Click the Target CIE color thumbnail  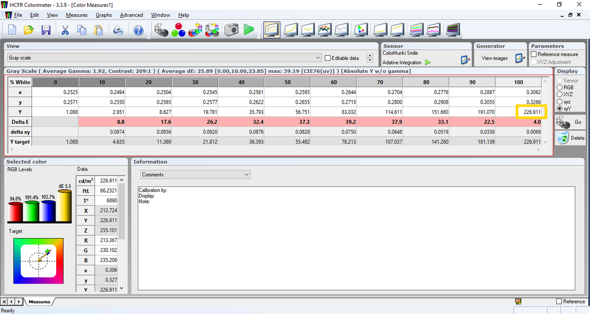38,261
